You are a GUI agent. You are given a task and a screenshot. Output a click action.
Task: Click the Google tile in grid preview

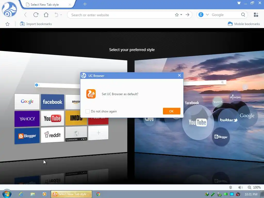[x=27, y=102]
